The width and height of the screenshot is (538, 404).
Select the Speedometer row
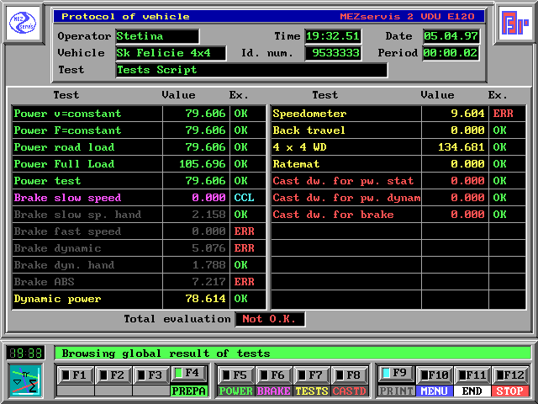398,114
